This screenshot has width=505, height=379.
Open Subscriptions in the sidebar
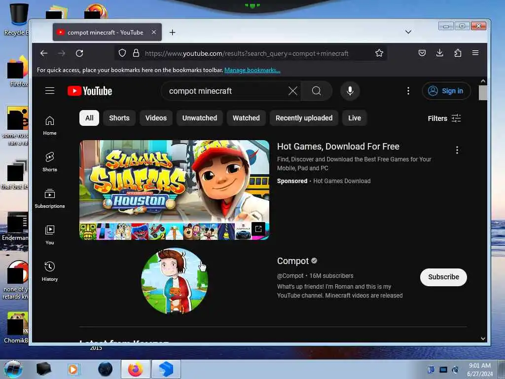[50, 198]
